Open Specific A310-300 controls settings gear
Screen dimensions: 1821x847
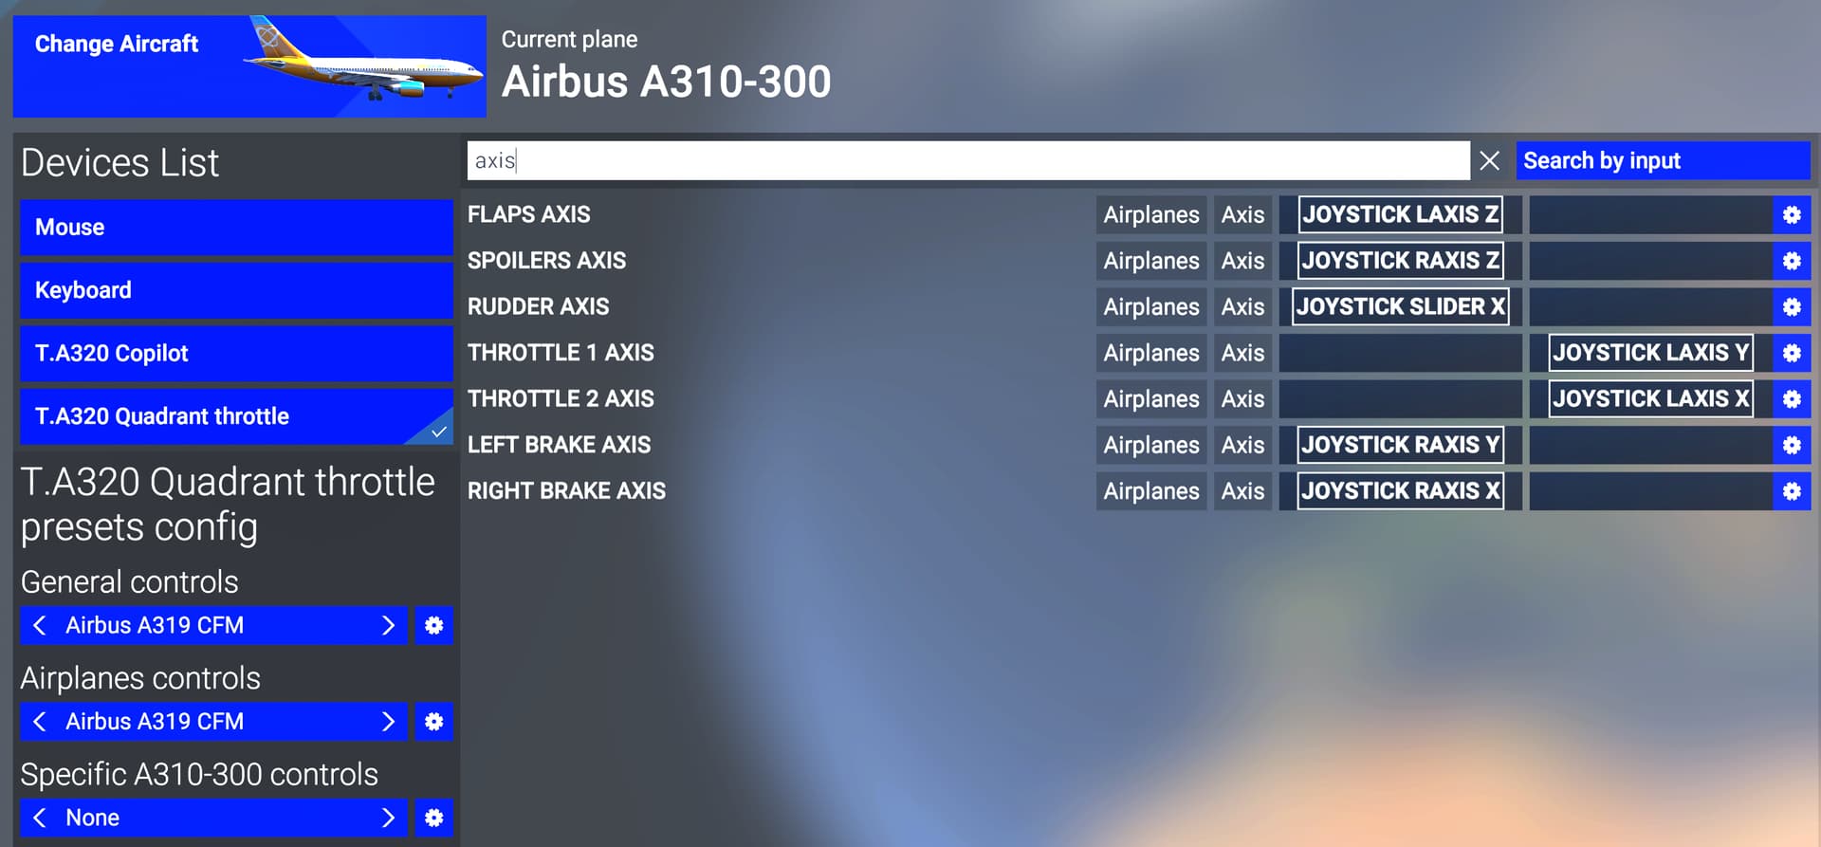click(433, 818)
